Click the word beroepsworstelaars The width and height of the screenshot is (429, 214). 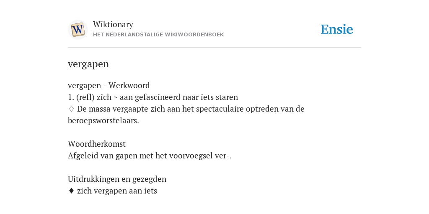(103, 121)
